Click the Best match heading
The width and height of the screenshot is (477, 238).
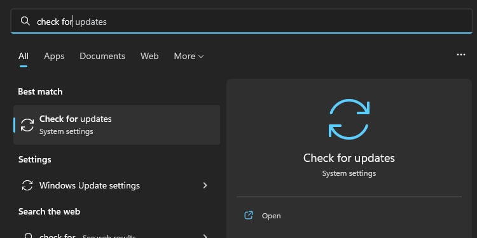coord(40,91)
